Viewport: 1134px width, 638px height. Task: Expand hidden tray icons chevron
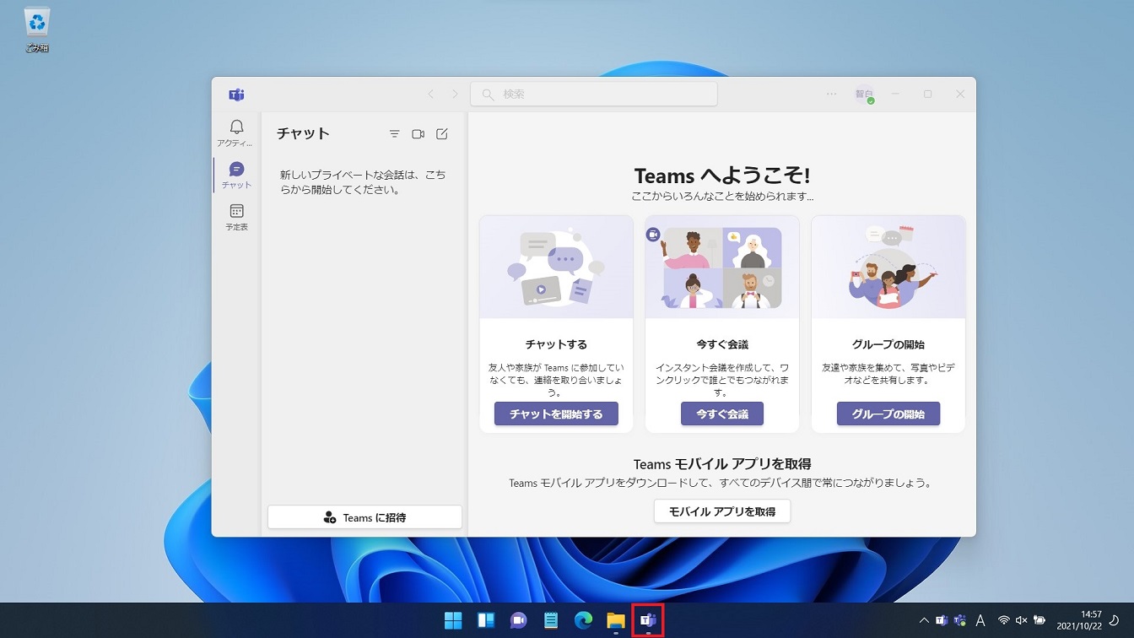pos(924,620)
